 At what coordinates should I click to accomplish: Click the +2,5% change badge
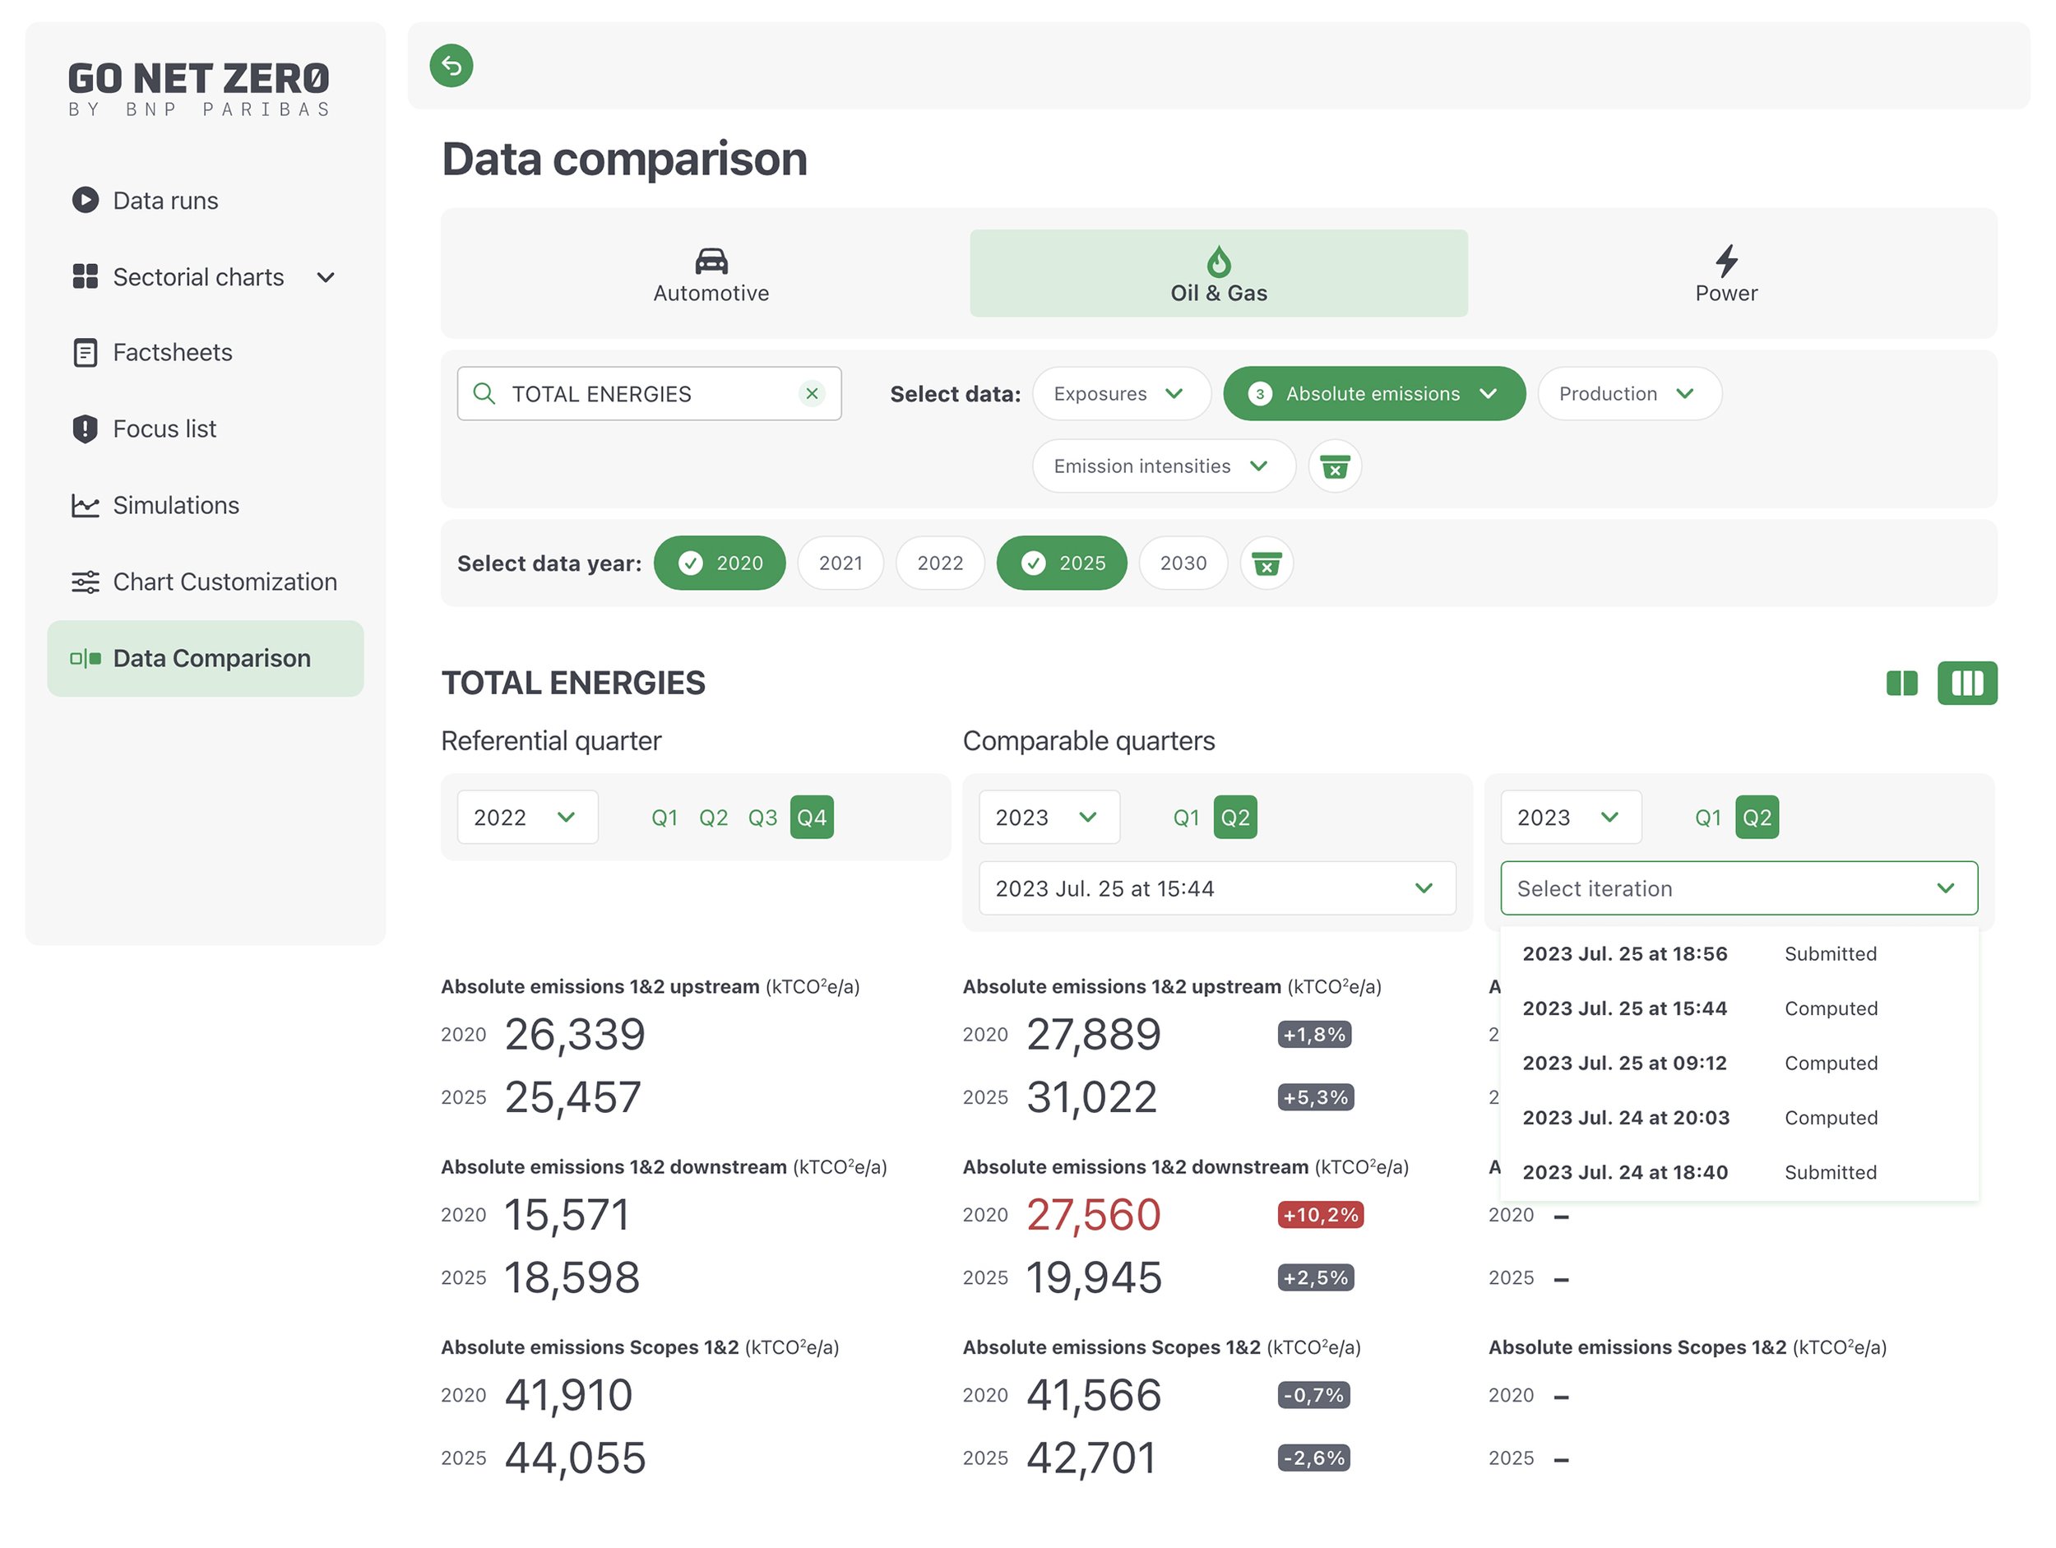click(1315, 1277)
